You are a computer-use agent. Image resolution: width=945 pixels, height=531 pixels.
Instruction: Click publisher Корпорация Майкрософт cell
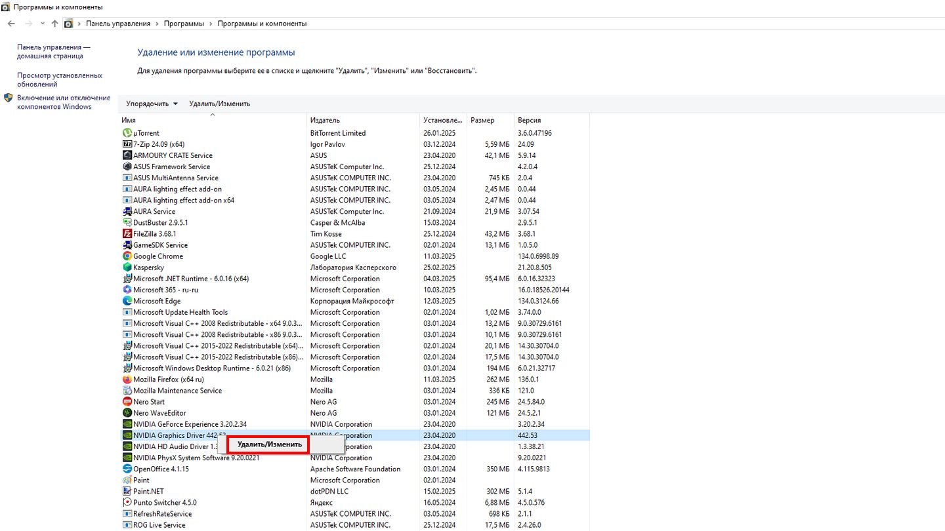point(352,301)
